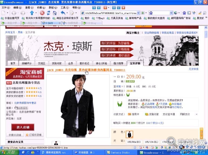Stop loading with the red X icon
The height and width of the screenshot is (155, 208).
[x=42, y=13]
